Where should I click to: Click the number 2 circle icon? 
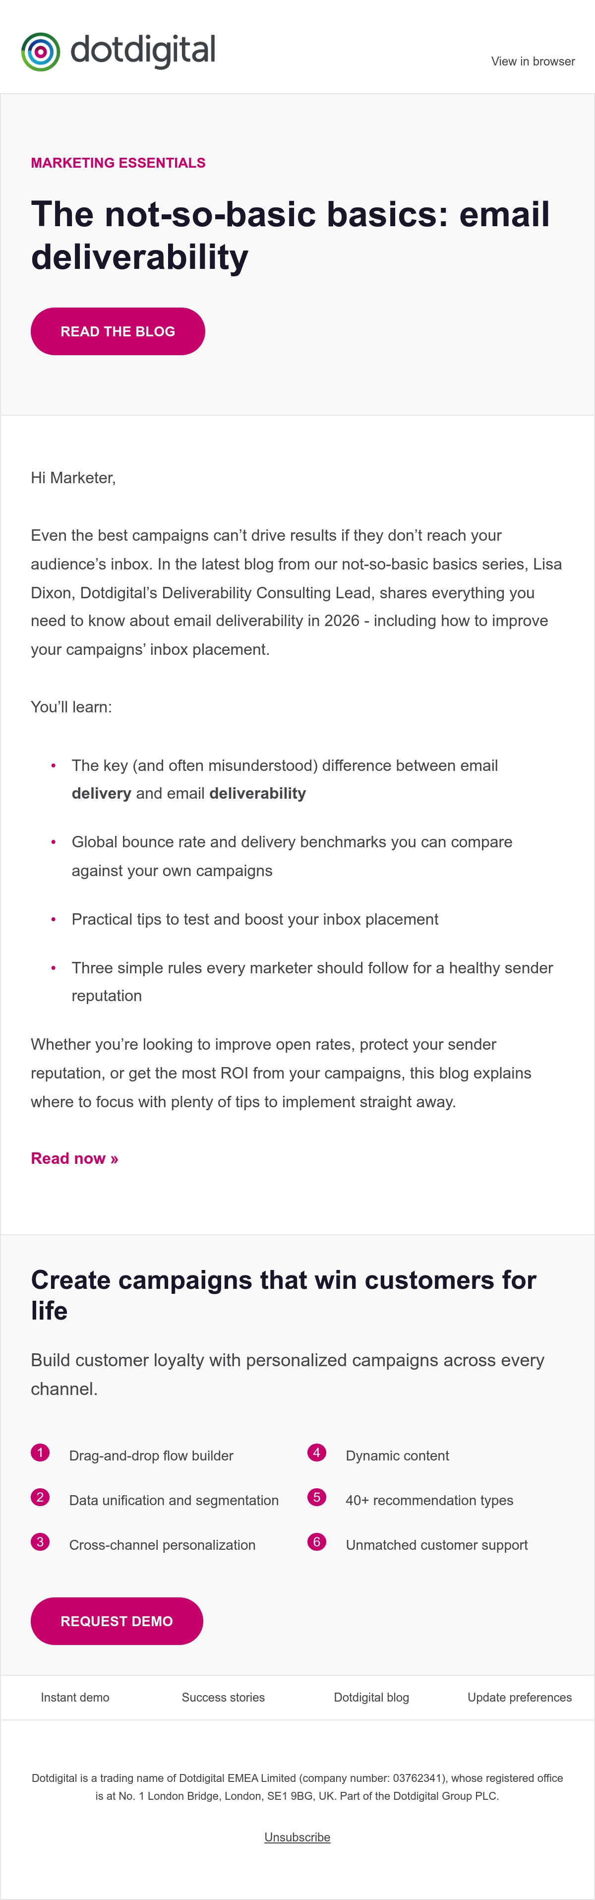click(x=40, y=1497)
